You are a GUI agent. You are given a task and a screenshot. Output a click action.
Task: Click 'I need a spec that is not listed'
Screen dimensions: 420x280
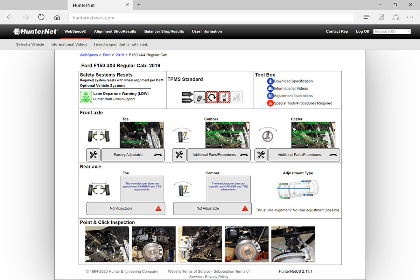tap(121, 44)
